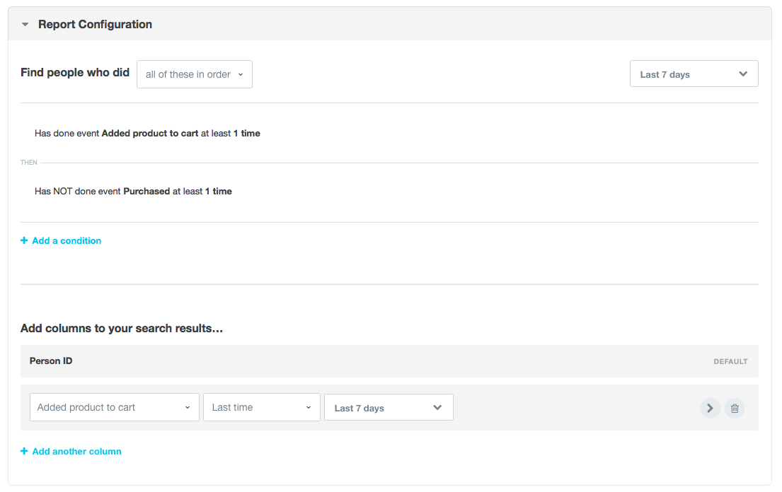Open the 'Last time' aggregation dropdown
Viewport: 782px width, 492px height.
click(261, 407)
